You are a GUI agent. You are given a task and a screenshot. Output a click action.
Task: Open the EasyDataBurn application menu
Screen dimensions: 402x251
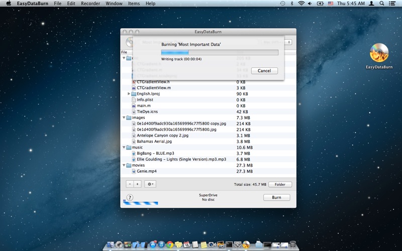point(33,4)
